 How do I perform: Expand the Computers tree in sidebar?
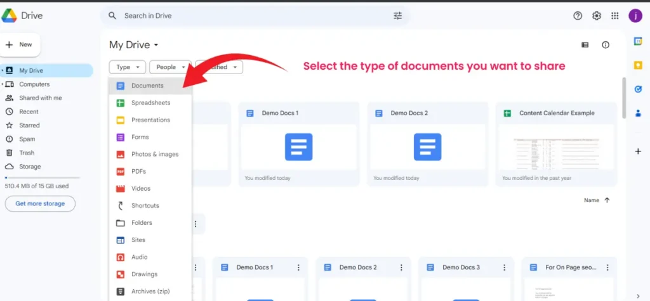[3, 84]
